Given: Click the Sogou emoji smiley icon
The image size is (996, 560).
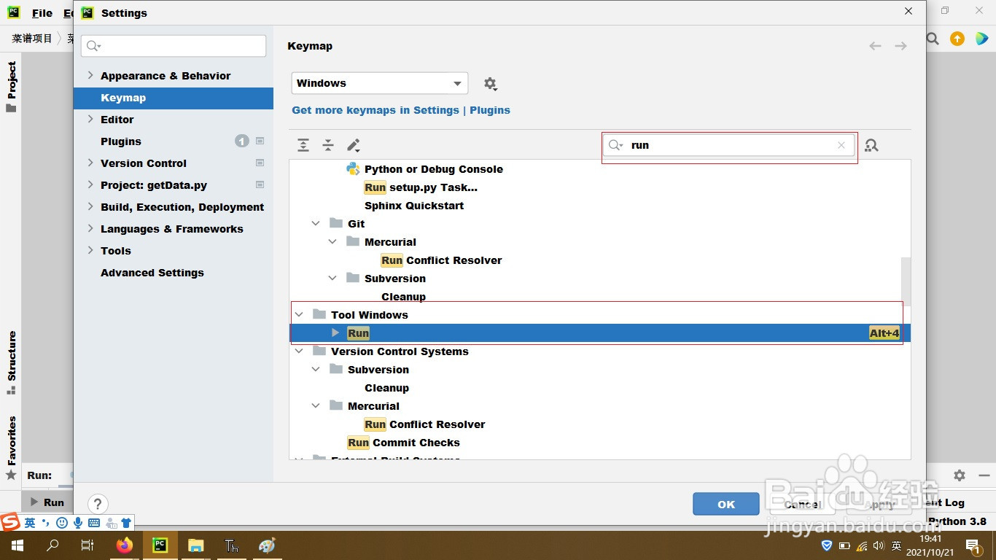Looking at the screenshot, I should point(62,523).
